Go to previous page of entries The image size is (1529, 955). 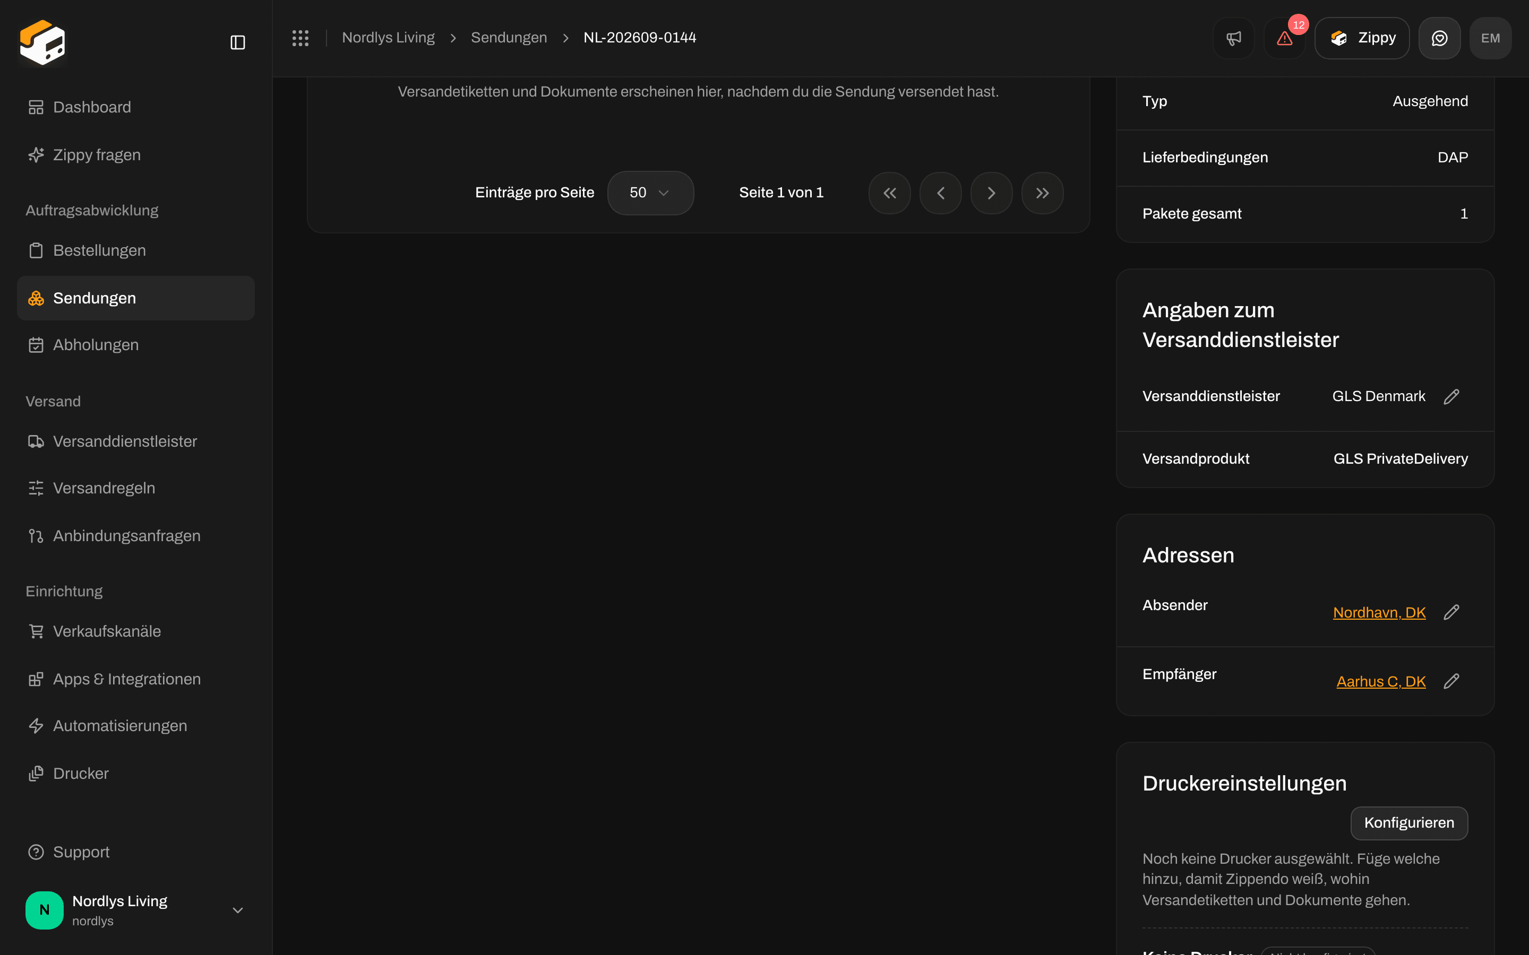[x=941, y=193]
